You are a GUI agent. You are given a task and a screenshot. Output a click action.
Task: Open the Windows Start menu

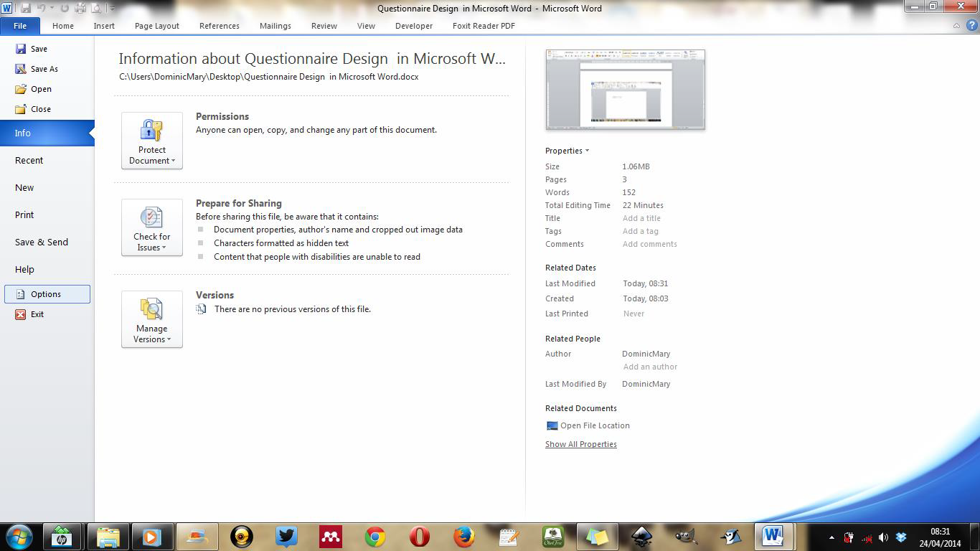[x=19, y=536]
